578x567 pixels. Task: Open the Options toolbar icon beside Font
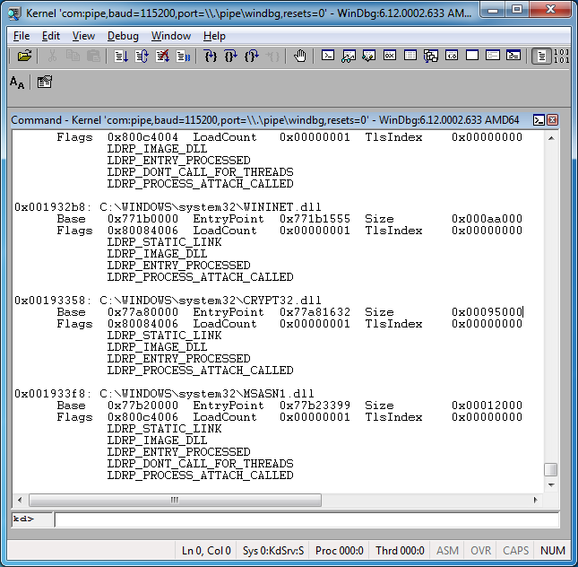click(44, 82)
